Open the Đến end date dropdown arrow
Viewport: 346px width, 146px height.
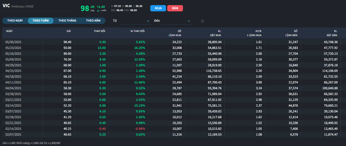189,21
